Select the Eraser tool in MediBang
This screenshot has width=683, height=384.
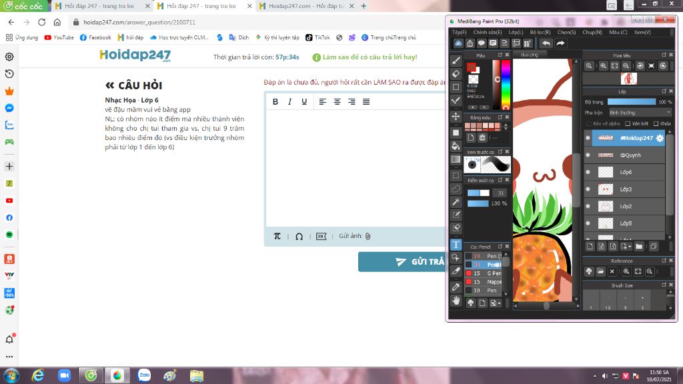click(x=456, y=73)
